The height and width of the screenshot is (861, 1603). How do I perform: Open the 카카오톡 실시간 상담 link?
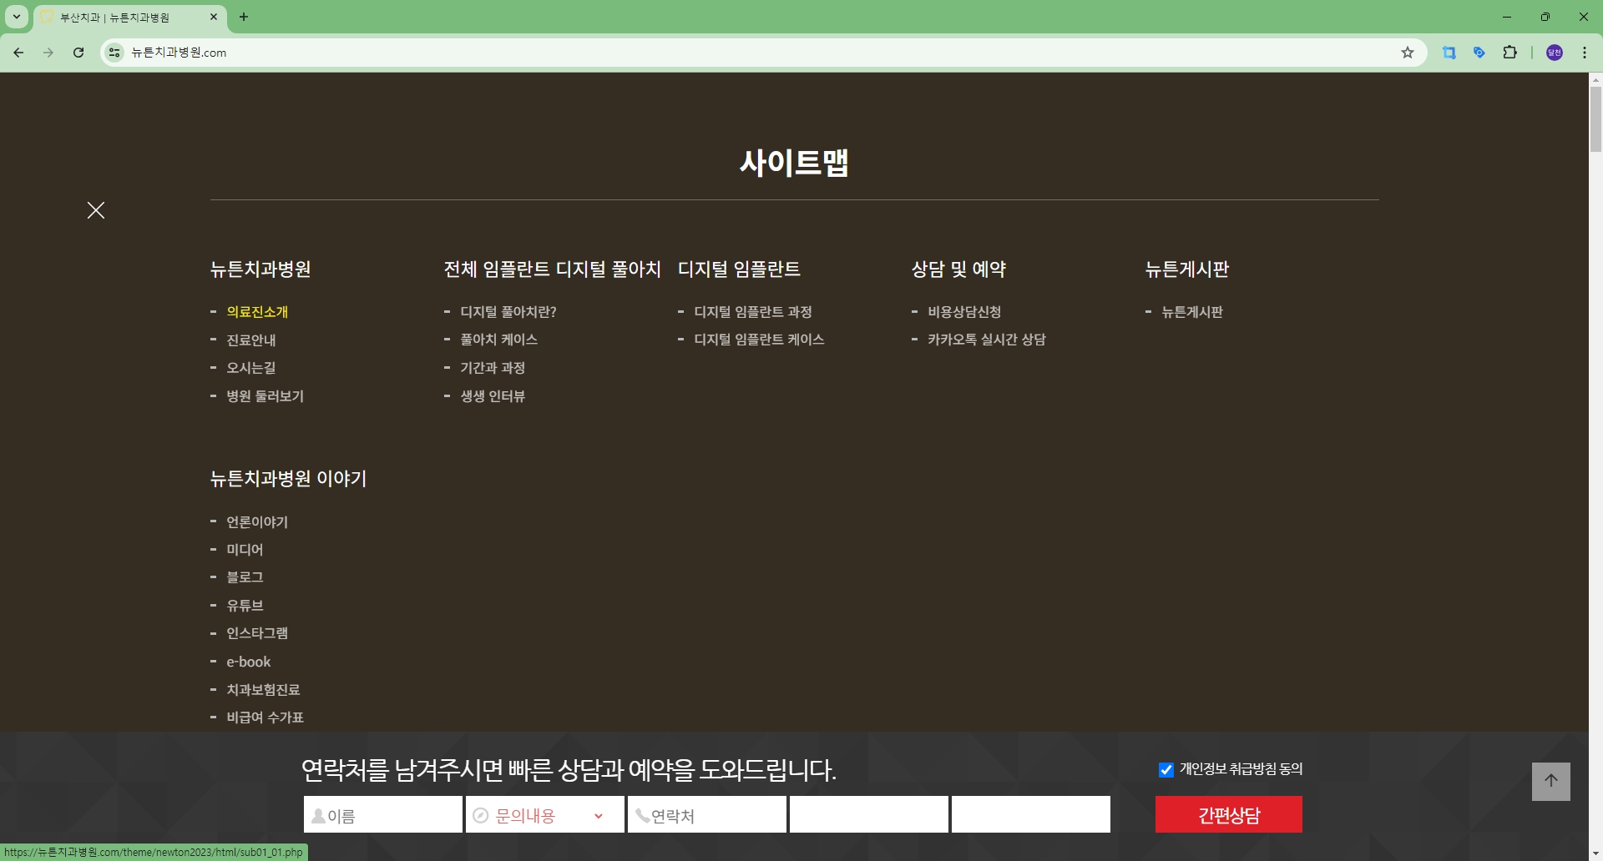click(x=986, y=340)
